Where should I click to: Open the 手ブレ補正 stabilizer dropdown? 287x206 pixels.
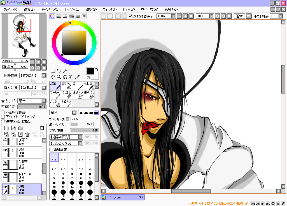click(281, 16)
